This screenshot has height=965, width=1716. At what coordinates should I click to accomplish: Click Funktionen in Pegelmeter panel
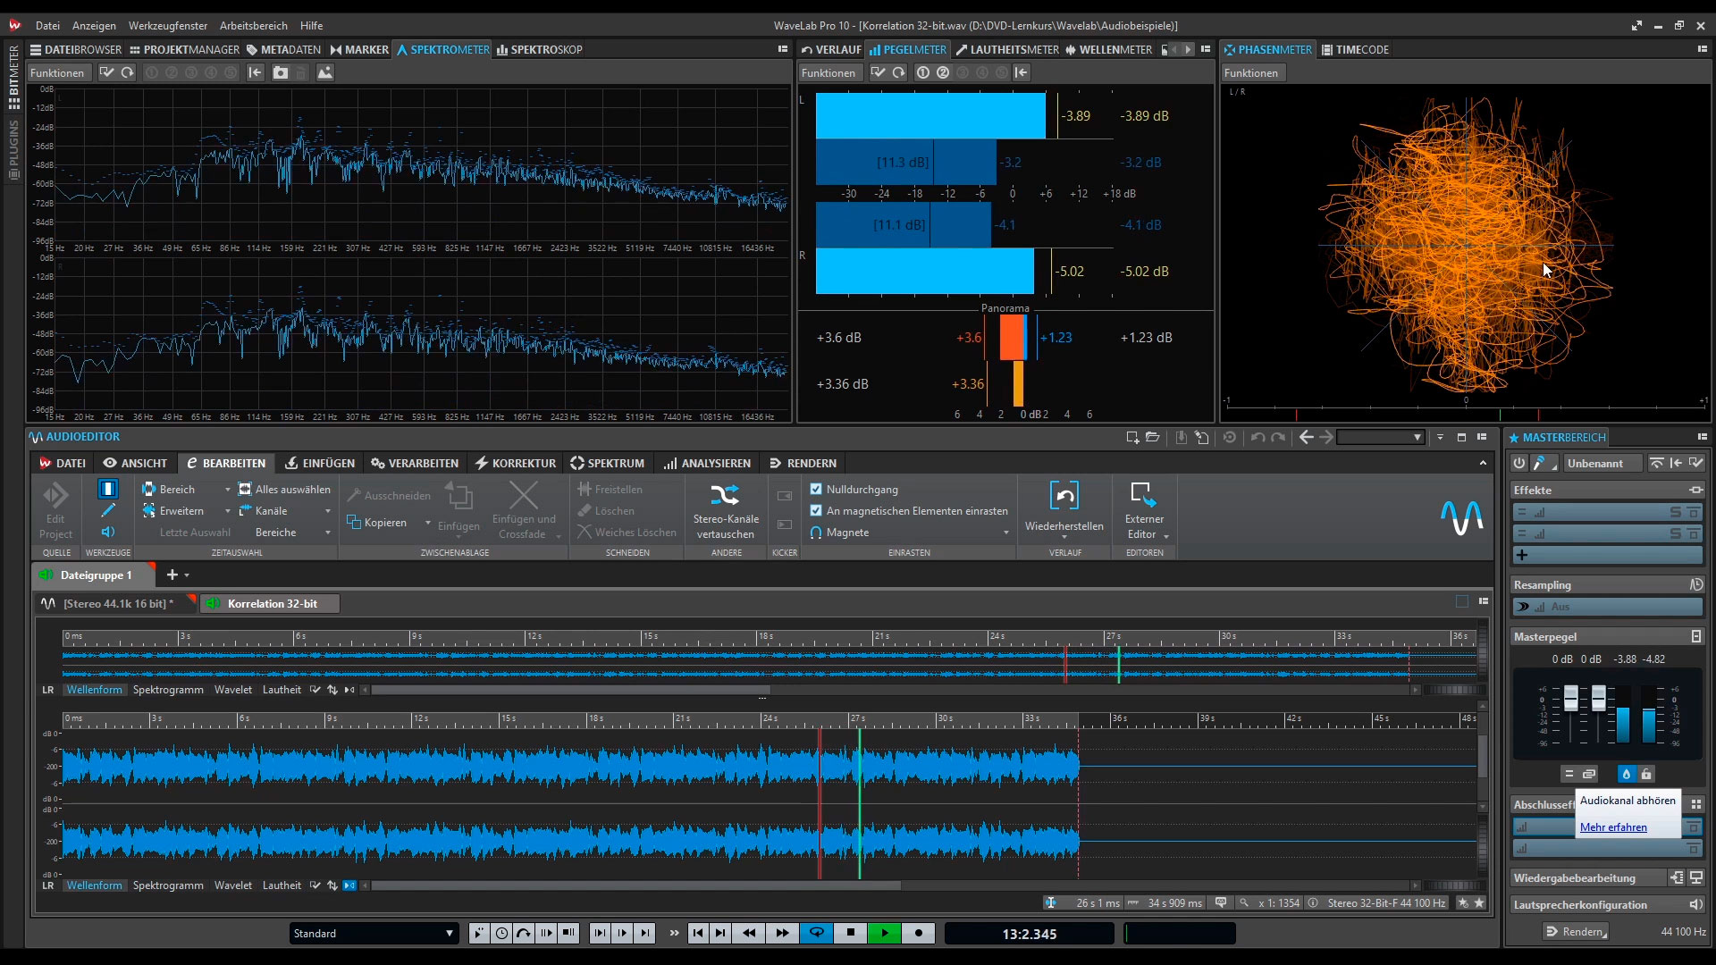829,72
